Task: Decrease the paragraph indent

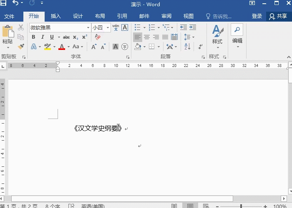Action: tap(184, 27)
